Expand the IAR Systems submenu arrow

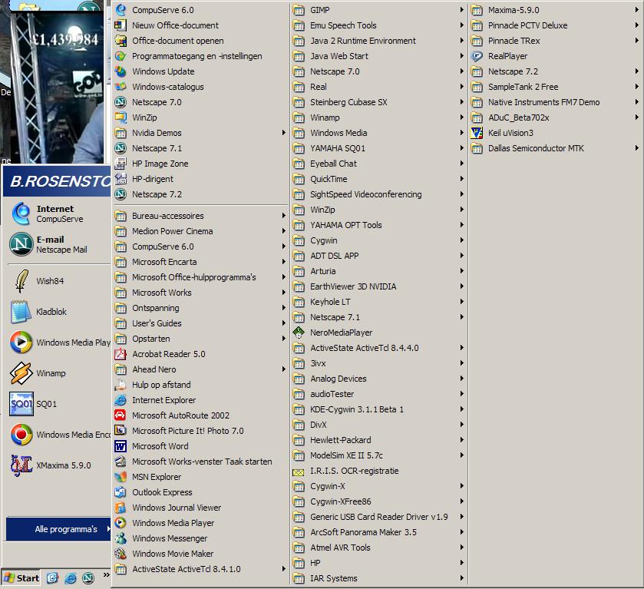click(461, 578)
